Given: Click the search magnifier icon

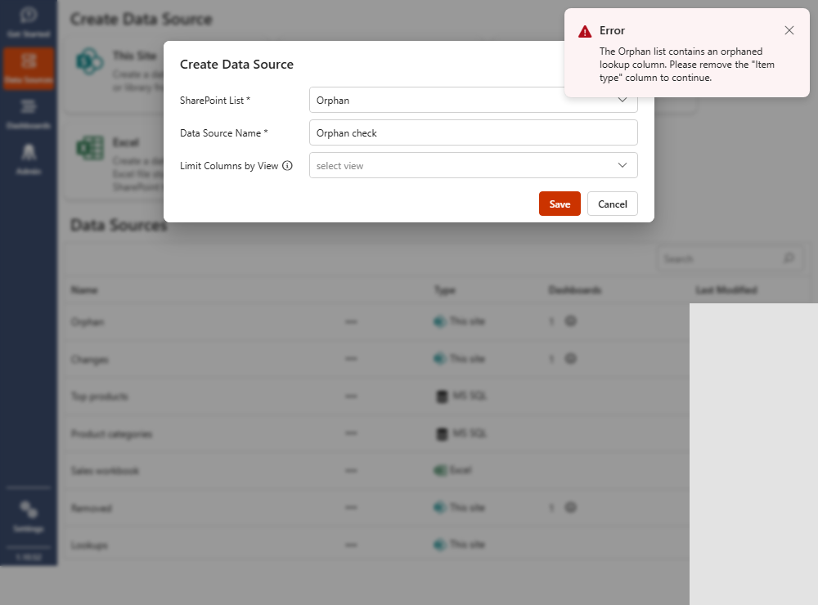Looking at the screenshot, I should coord(789,258).
